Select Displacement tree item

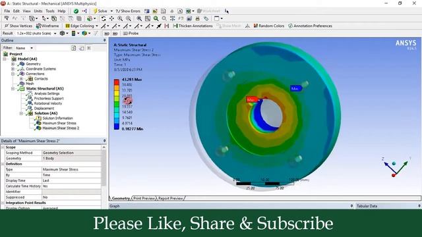[x=44, y=108]
